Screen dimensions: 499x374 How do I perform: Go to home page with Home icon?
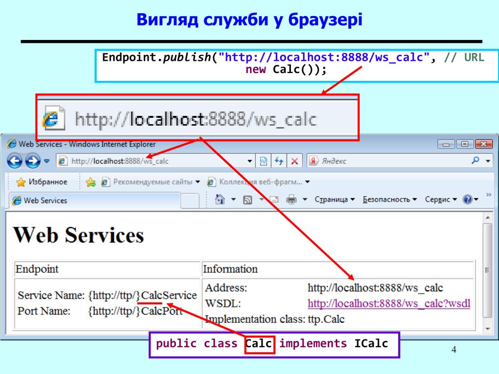pos(220,199)
